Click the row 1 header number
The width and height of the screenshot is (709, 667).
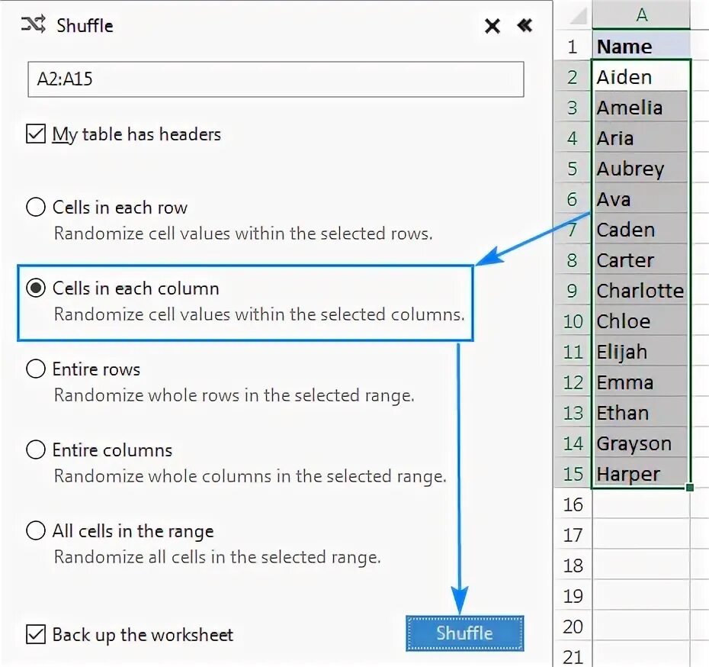(x=573, y=47)
